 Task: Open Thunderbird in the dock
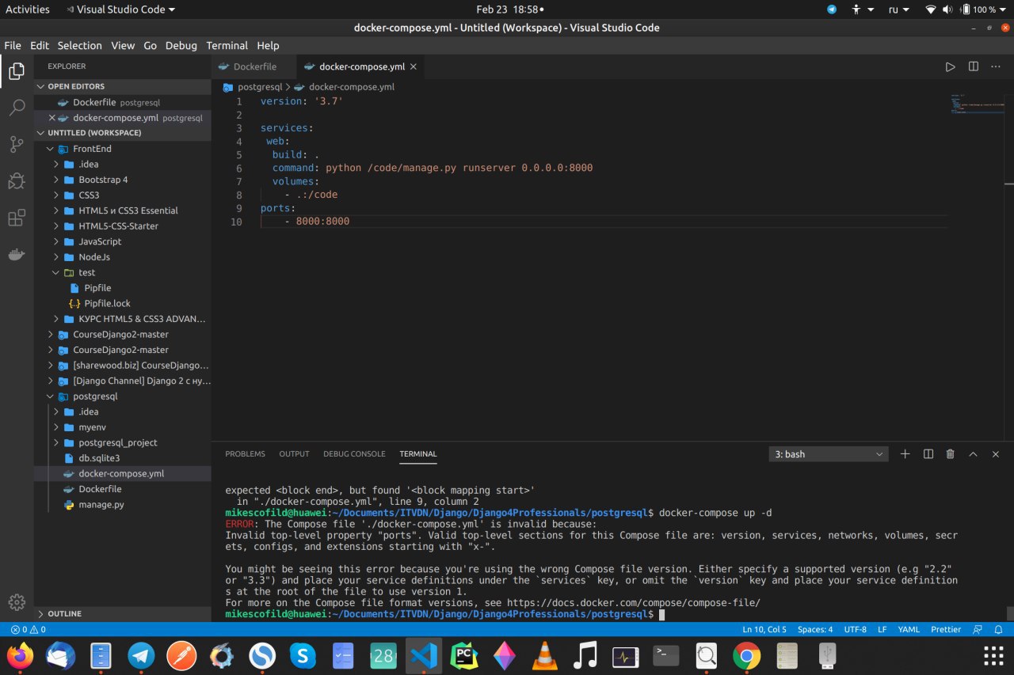click(60, 655)
